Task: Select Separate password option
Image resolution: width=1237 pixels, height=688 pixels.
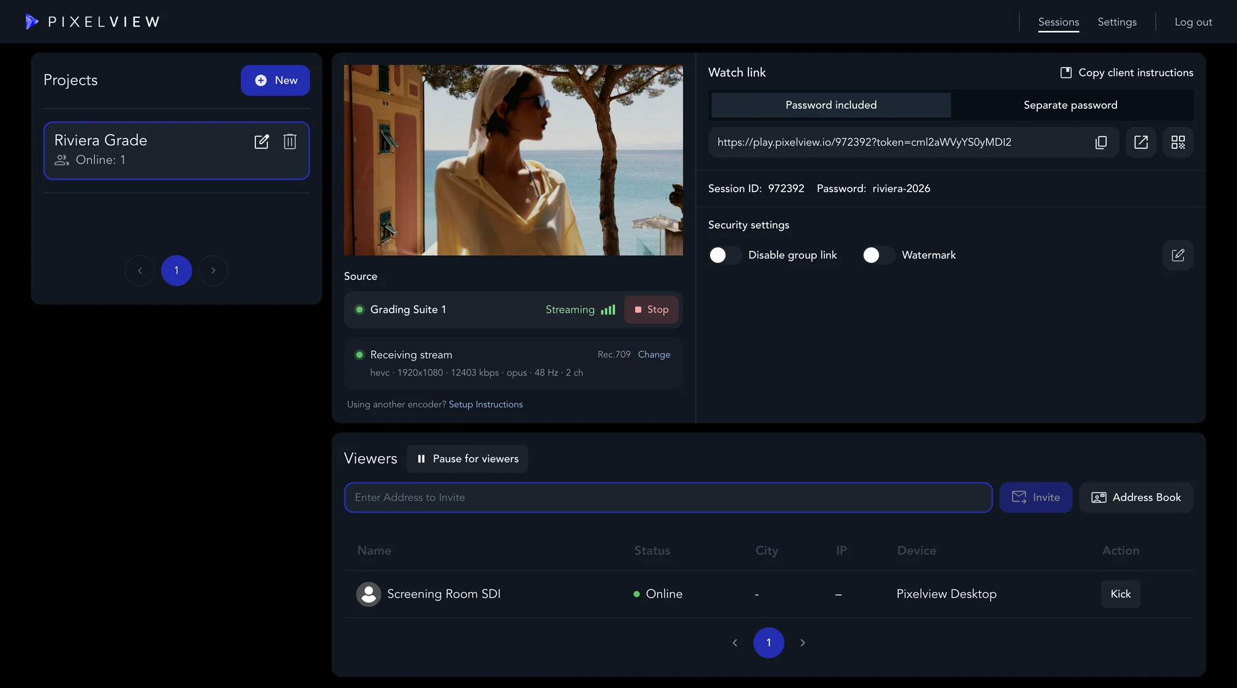Action: click(x=1071, y=105)
